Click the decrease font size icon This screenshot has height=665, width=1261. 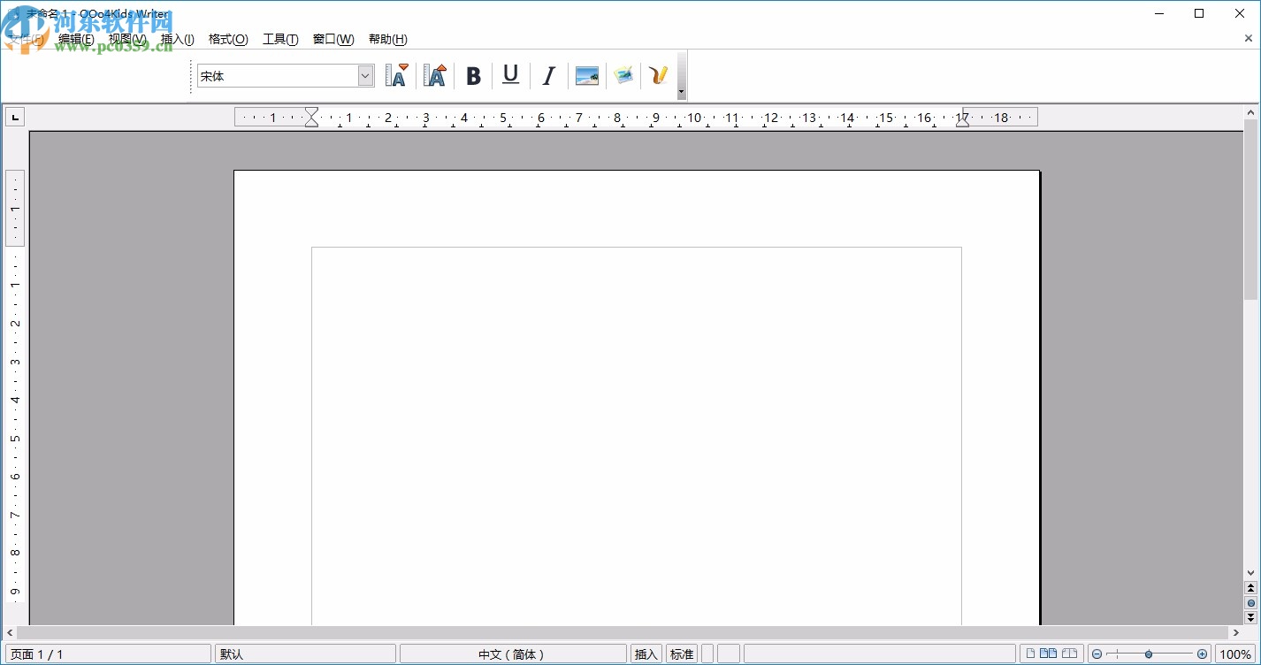coord(397,76)
